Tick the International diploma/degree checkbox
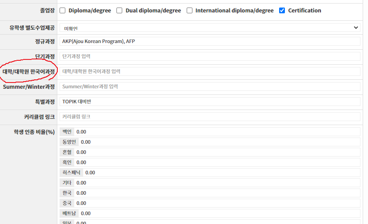The image size is (368, 224). 189,11
